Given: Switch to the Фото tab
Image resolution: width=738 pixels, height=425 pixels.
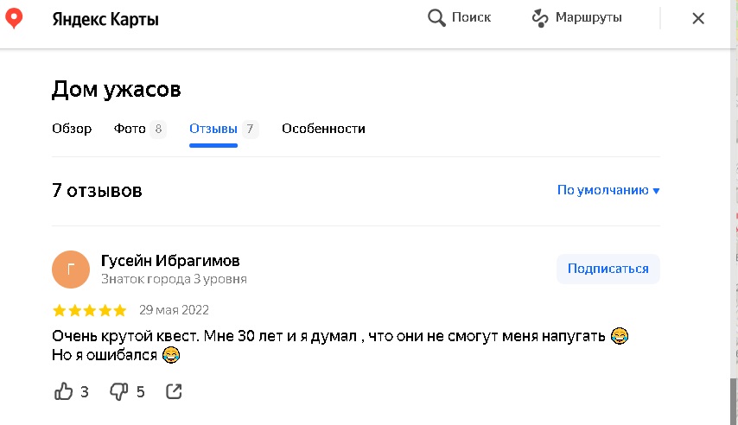Looking at the screenshot, I should click(130, 129).
